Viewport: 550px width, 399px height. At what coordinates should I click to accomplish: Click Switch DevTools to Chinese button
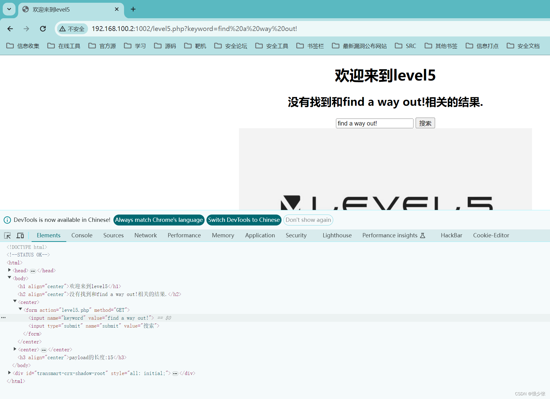[244, 220]
